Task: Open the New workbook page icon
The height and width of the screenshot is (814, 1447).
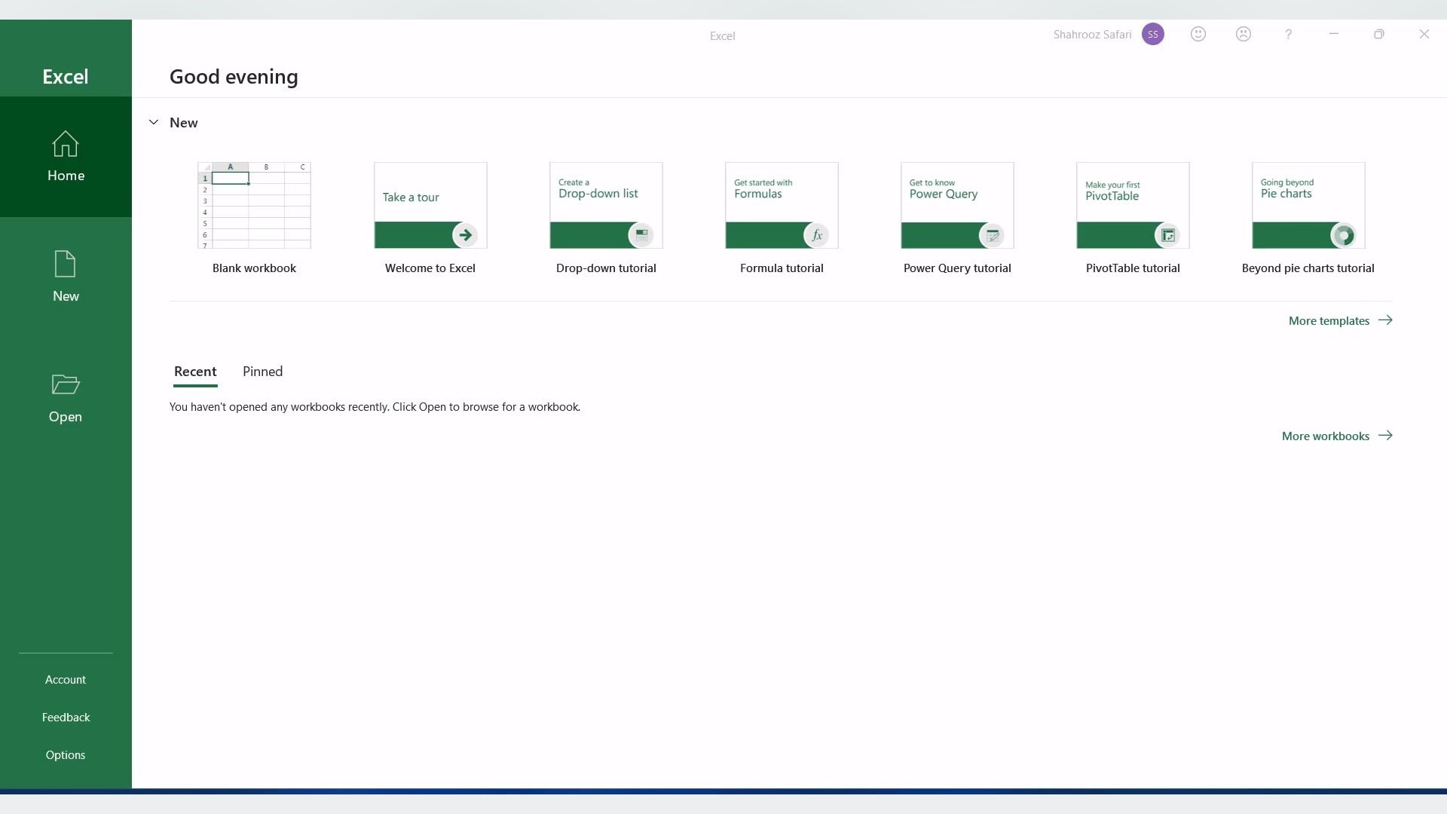Action: pos(66,265)
